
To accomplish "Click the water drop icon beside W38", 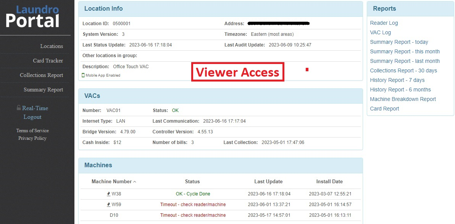I will 108,194.
